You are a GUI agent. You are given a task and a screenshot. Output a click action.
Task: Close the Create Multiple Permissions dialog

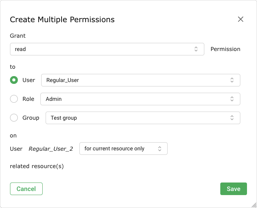coord(241,19)
